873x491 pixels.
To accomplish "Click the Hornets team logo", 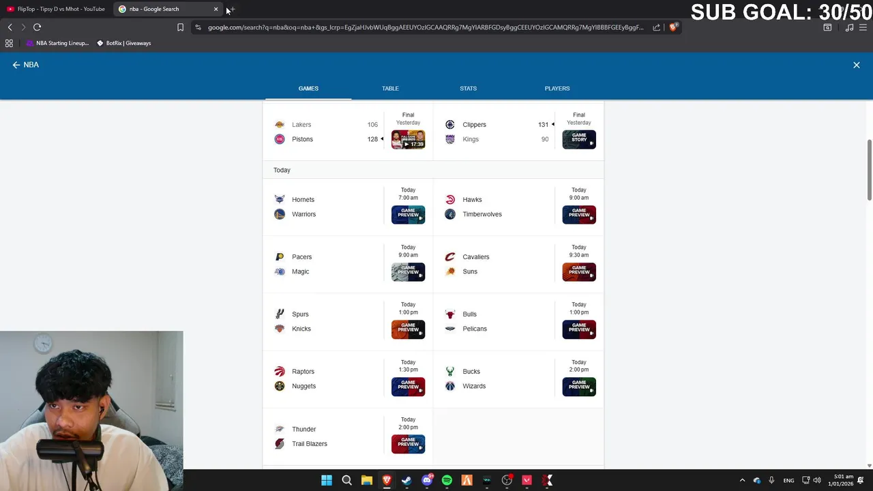I will [x=280, y=200].
